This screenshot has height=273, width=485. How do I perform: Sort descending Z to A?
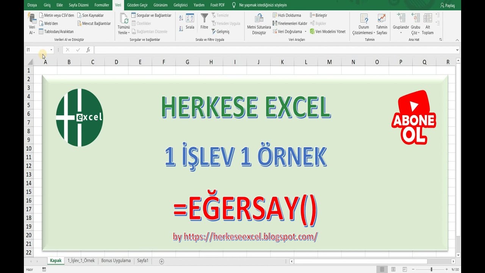tap(181, 28)
